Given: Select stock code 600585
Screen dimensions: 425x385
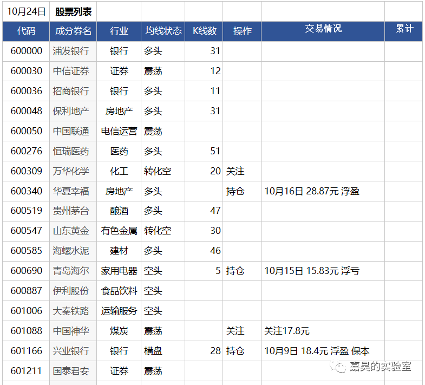Looking at the screenshot, I should [x=26, y=251].
